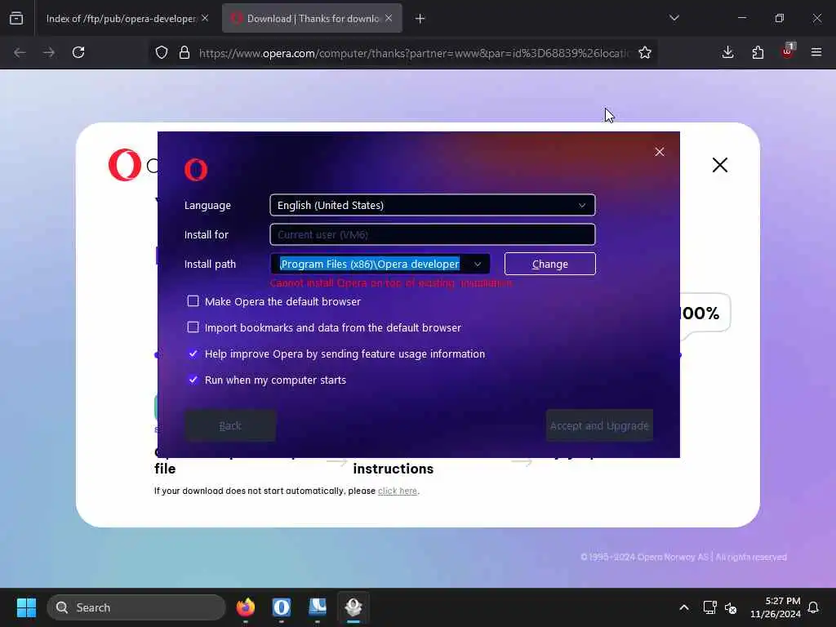
Task: Open the network status tray icon
Action: click(709, 607)
